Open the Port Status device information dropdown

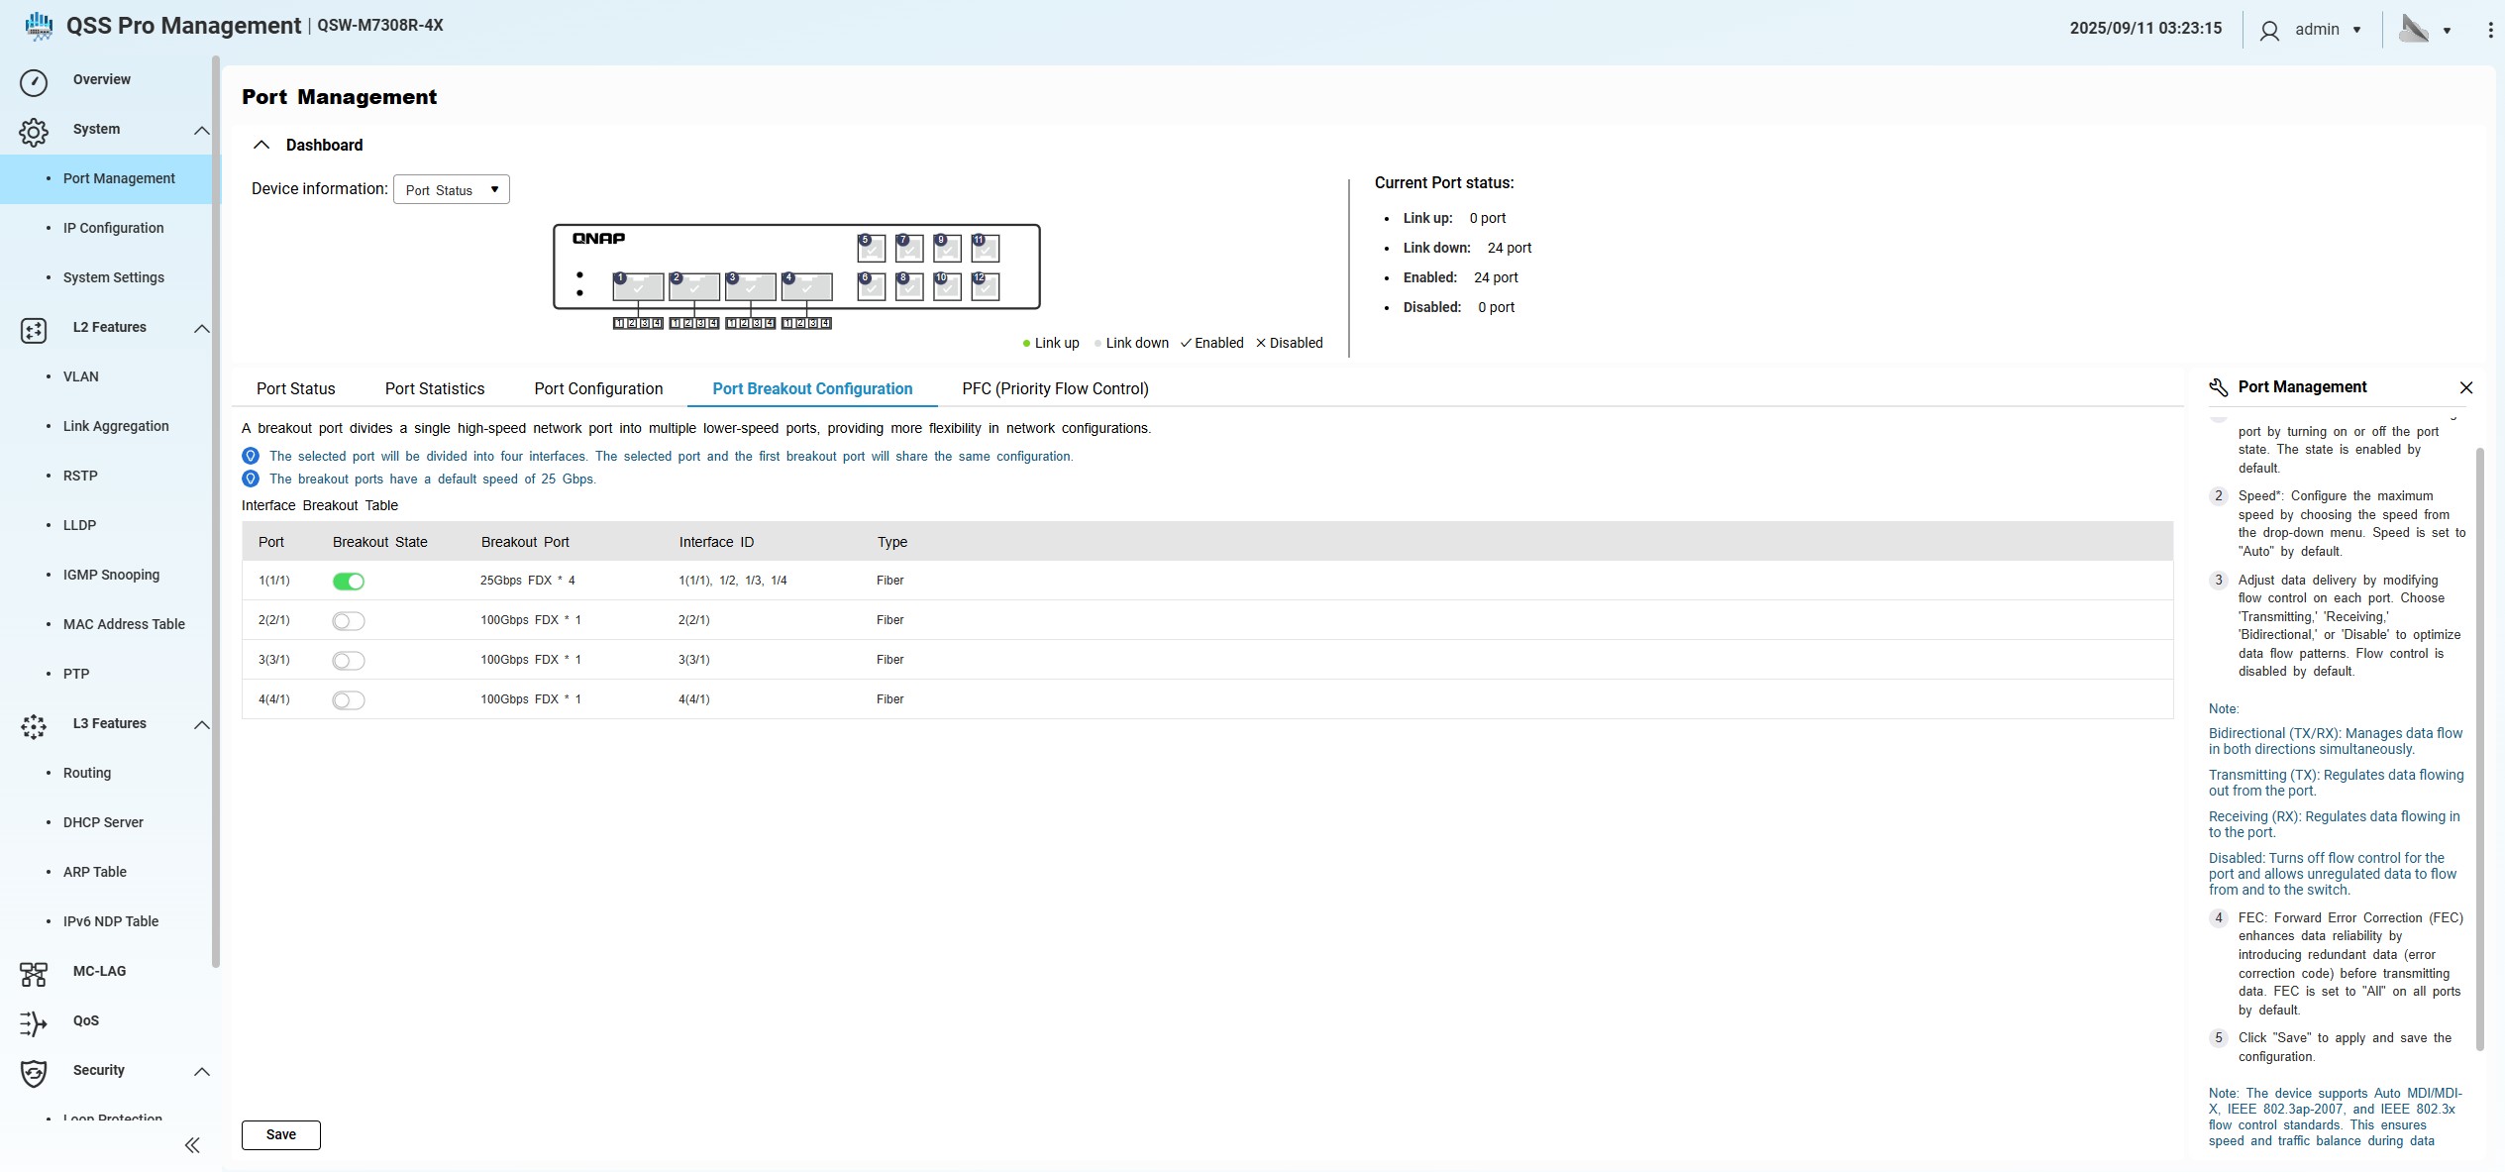tap(452, 190)
